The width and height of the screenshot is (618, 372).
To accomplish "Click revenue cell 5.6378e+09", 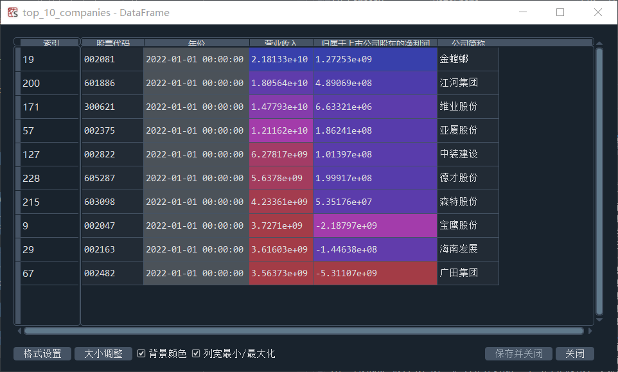I will coord(281,178).
